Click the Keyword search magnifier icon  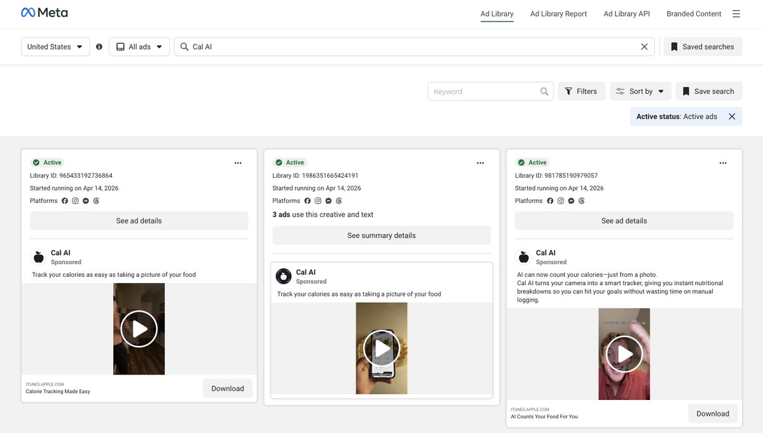[x=544, y=91]
